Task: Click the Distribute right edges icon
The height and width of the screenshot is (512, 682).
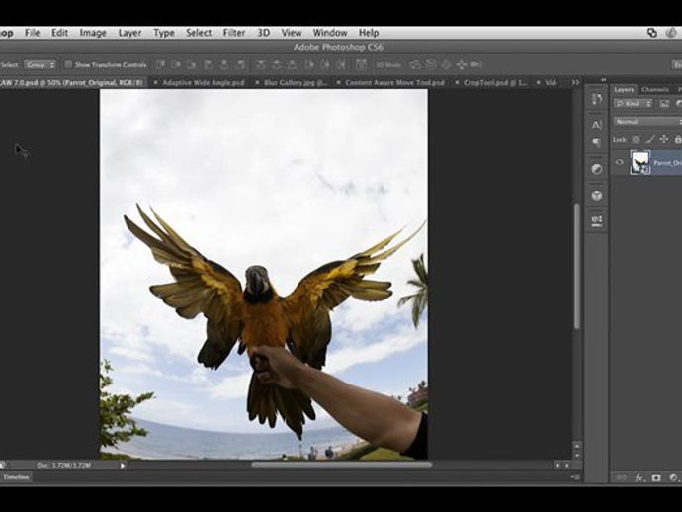Action: point(341,65)
